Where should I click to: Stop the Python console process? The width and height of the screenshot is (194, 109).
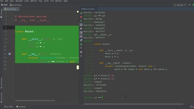click(x=81, y=17)
